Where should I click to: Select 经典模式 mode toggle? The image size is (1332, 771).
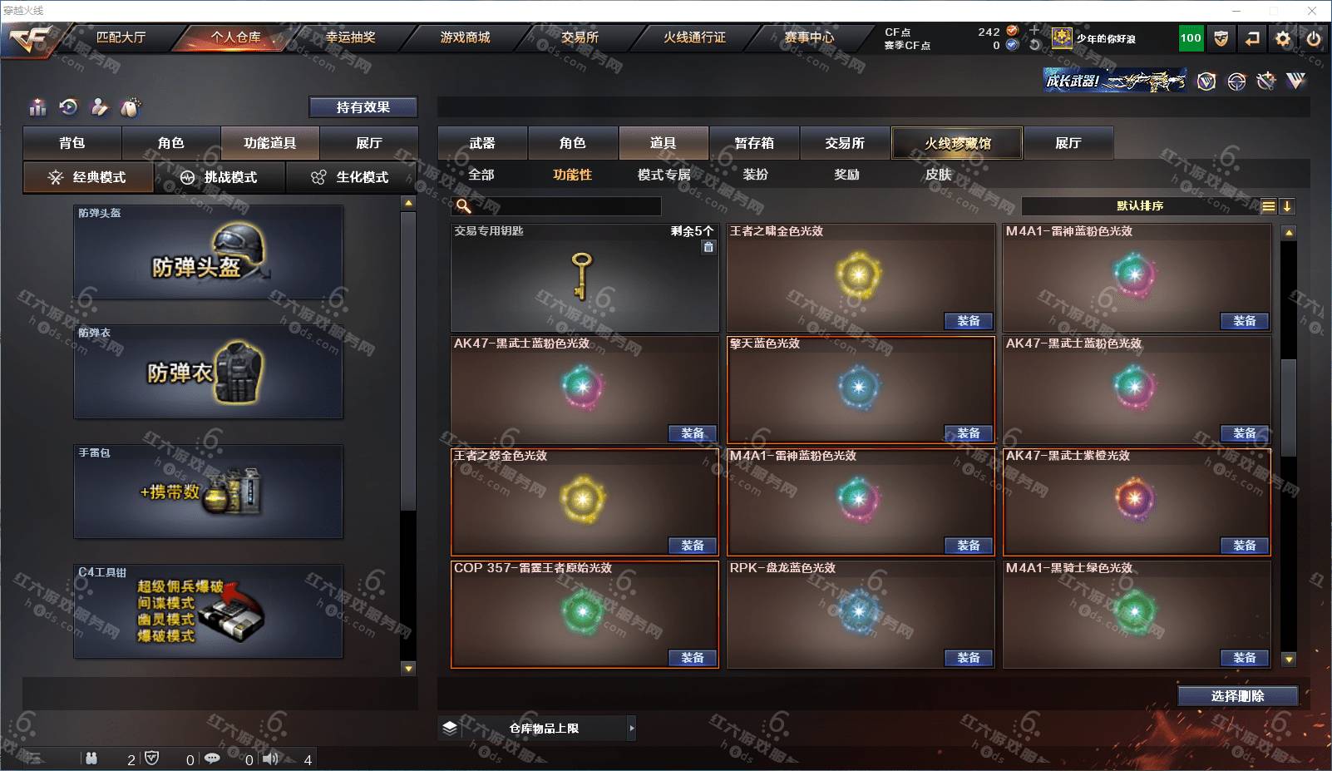(88, 177)
